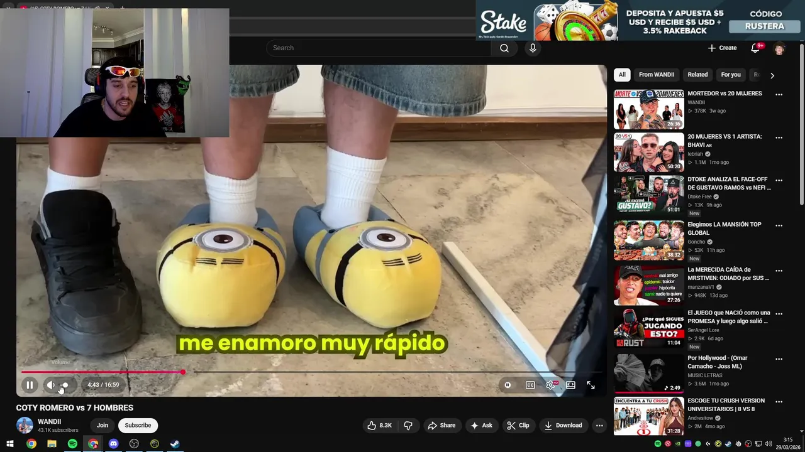Open Spotify from the taskbar
Screen dimensions: 805x452
(72, 444)
